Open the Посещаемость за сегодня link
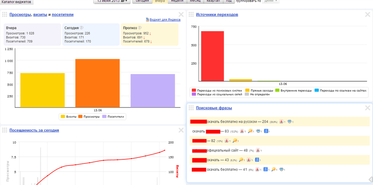This screenshot has height=185, width=373. (x=34, y=130)
